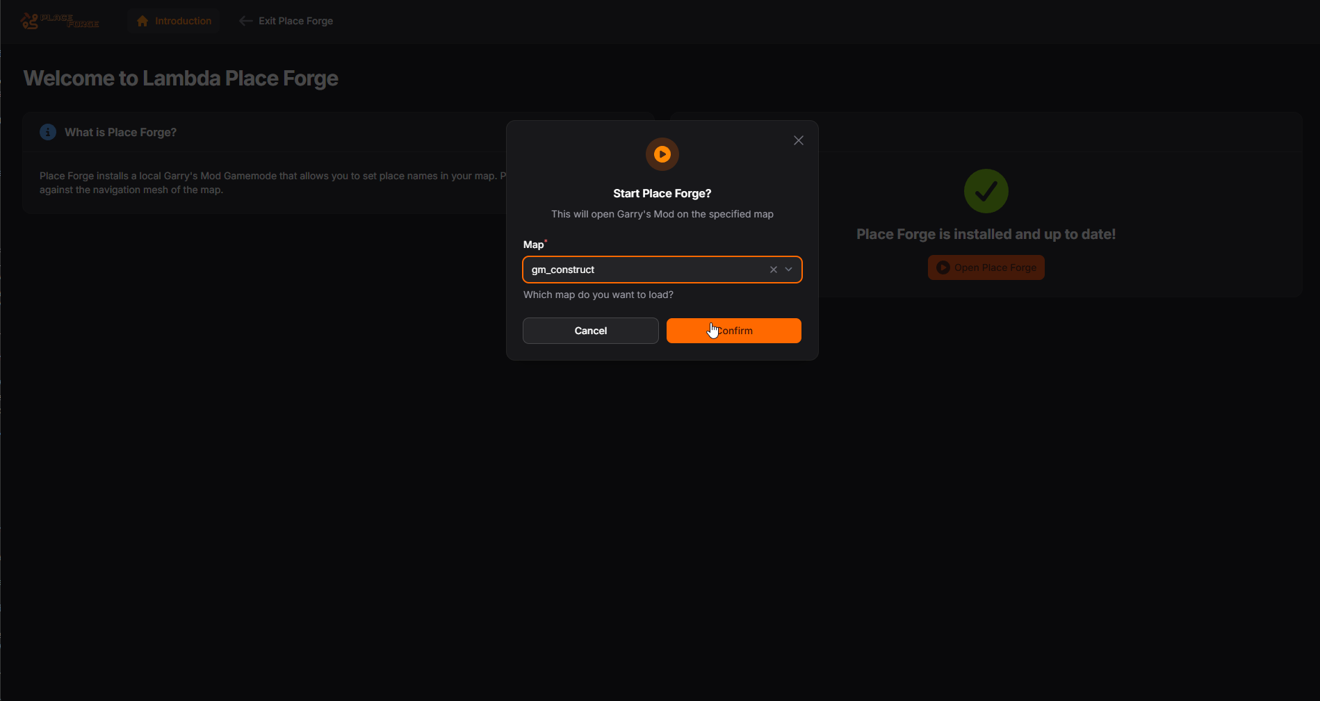Click the 'What is Place Forge?' heading
This screenshot has height=701, width=1320.
[x=120, y=132]
